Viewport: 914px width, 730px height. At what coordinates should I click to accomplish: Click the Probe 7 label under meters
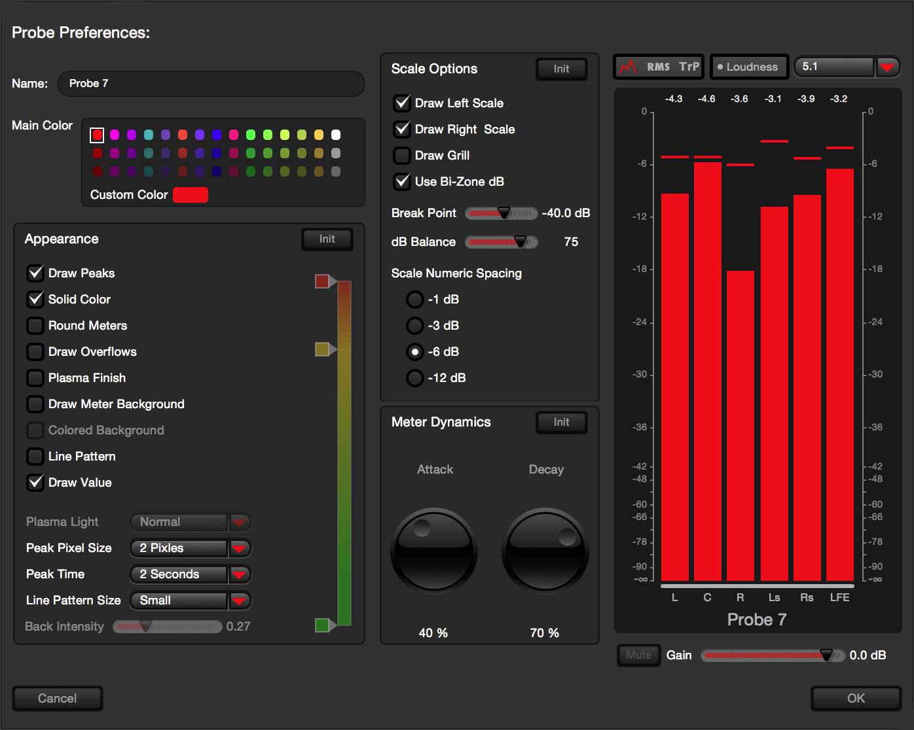(x=757, y=619)
